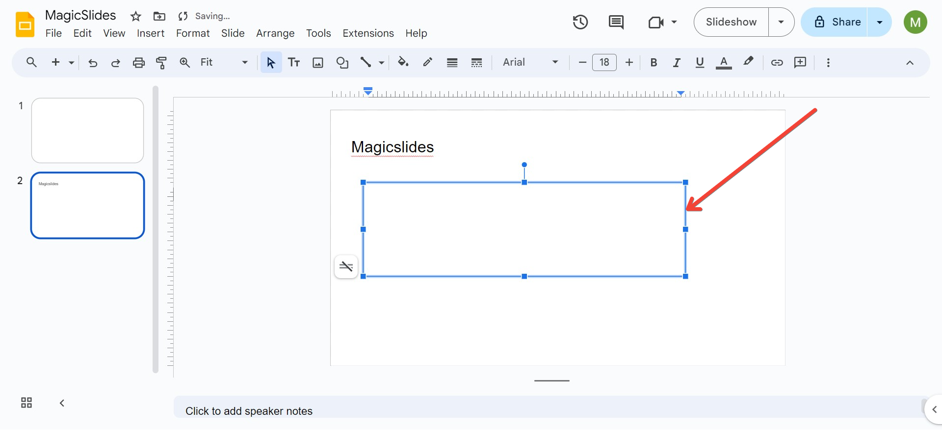942x430 pixels.
Task: Expand the Fit zoom dropdown
Action: (x=224, y=63)
